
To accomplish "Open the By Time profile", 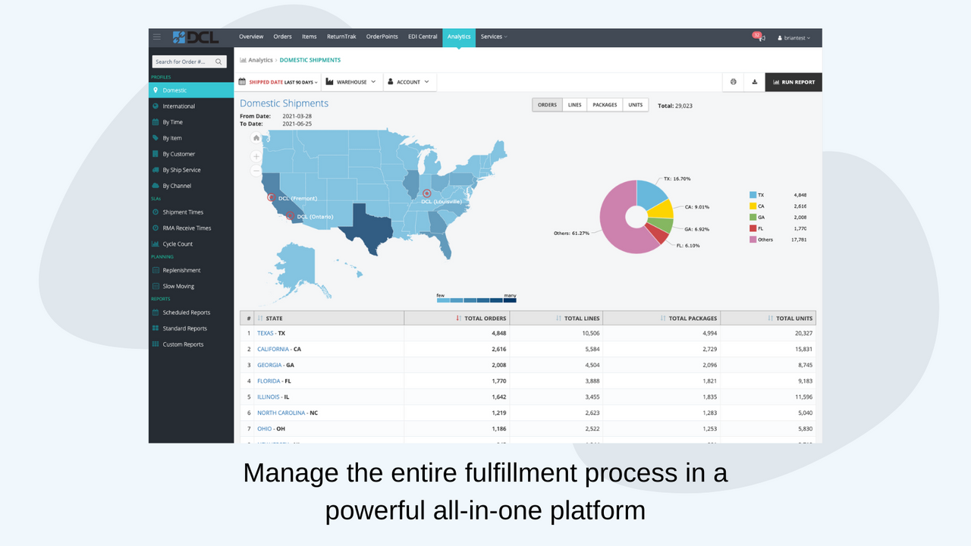I will pyautogui.click(x=191, y=122).
